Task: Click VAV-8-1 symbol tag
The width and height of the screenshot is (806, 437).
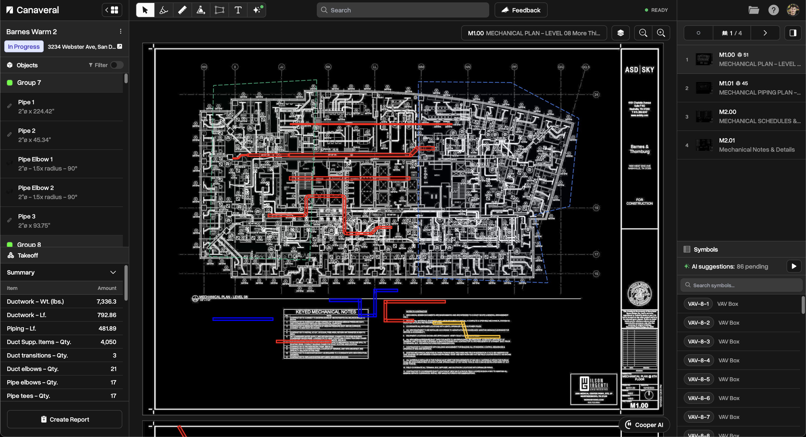Action: 698,304
